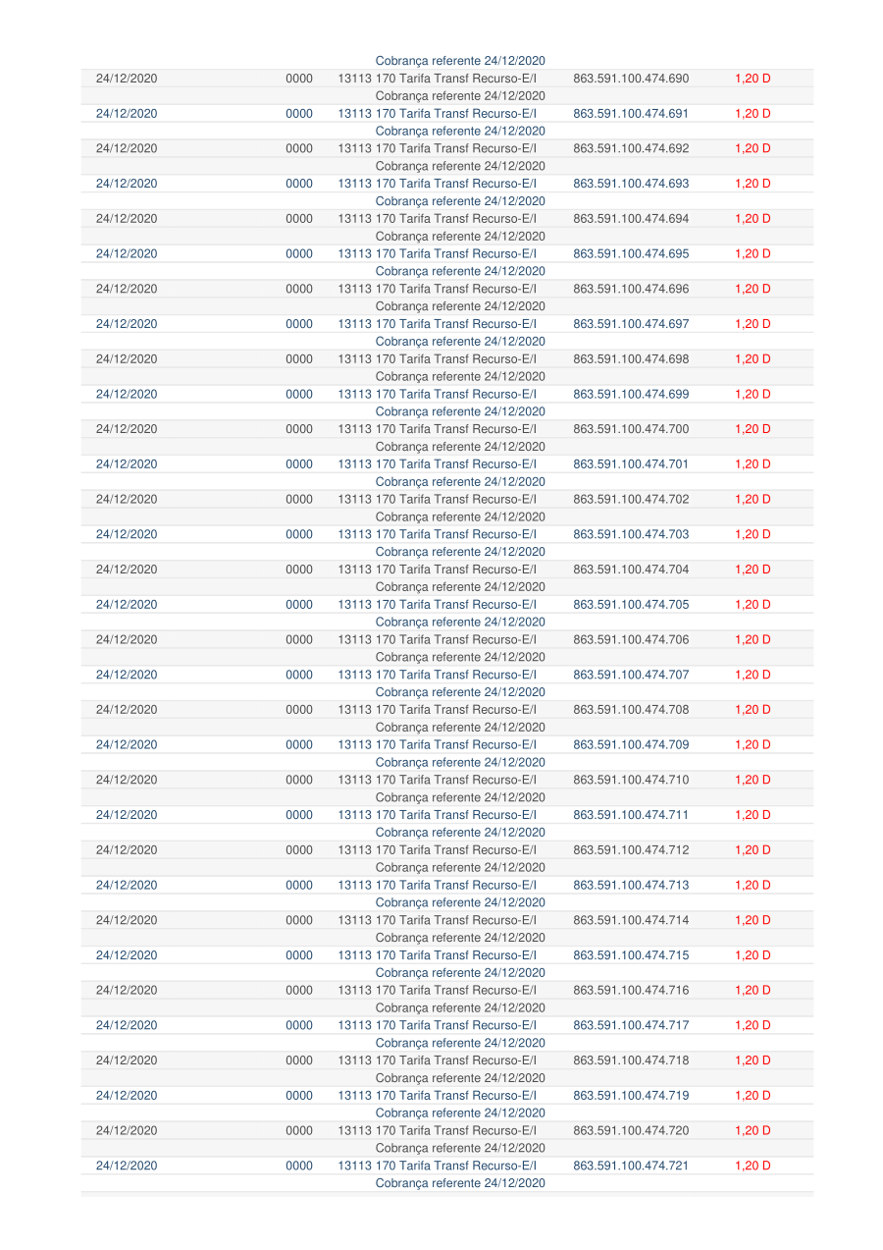Select document number 863.591.100.474.709
The height and width of the screenshot is (1250, 883).
pyautogui.click(x=630, y=745)
